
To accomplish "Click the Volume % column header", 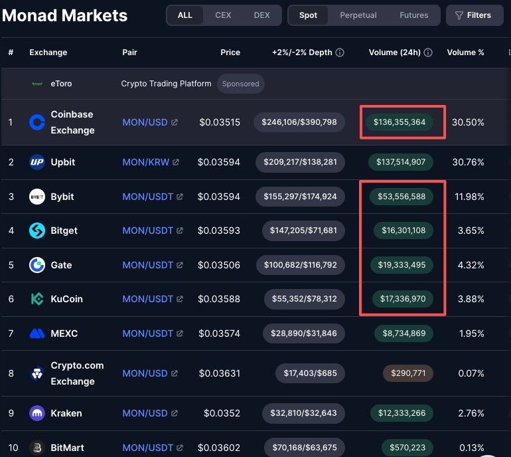I will 465,52.
